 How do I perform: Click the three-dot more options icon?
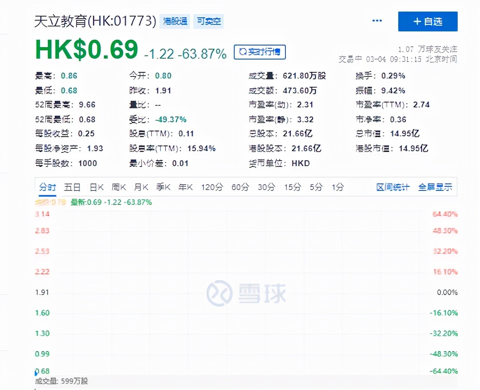coord(377,21)
